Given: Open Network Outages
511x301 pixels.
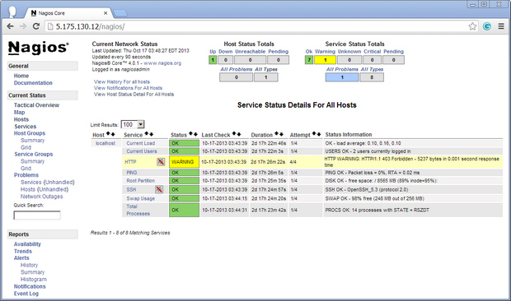Looking at the screenshot, I should (x=42, y=197).
